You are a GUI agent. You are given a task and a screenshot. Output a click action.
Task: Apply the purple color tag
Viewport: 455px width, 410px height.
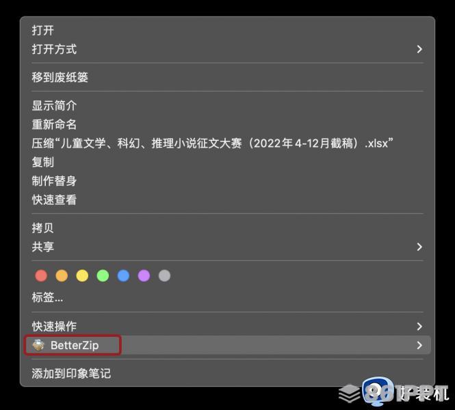pyautogui.click(x=144, y=275)
